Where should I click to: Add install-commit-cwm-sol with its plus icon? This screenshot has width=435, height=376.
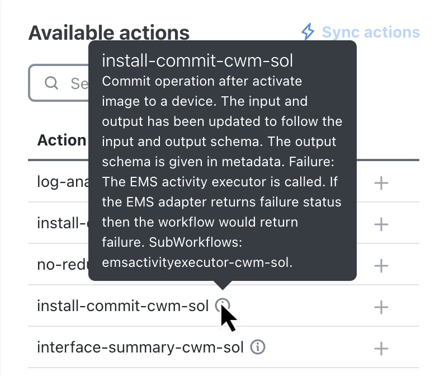click(381, 307)
